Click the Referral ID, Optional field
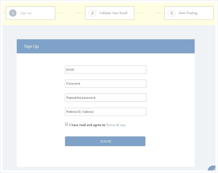The width and height of the screenshot is (218, 173). 106,112
